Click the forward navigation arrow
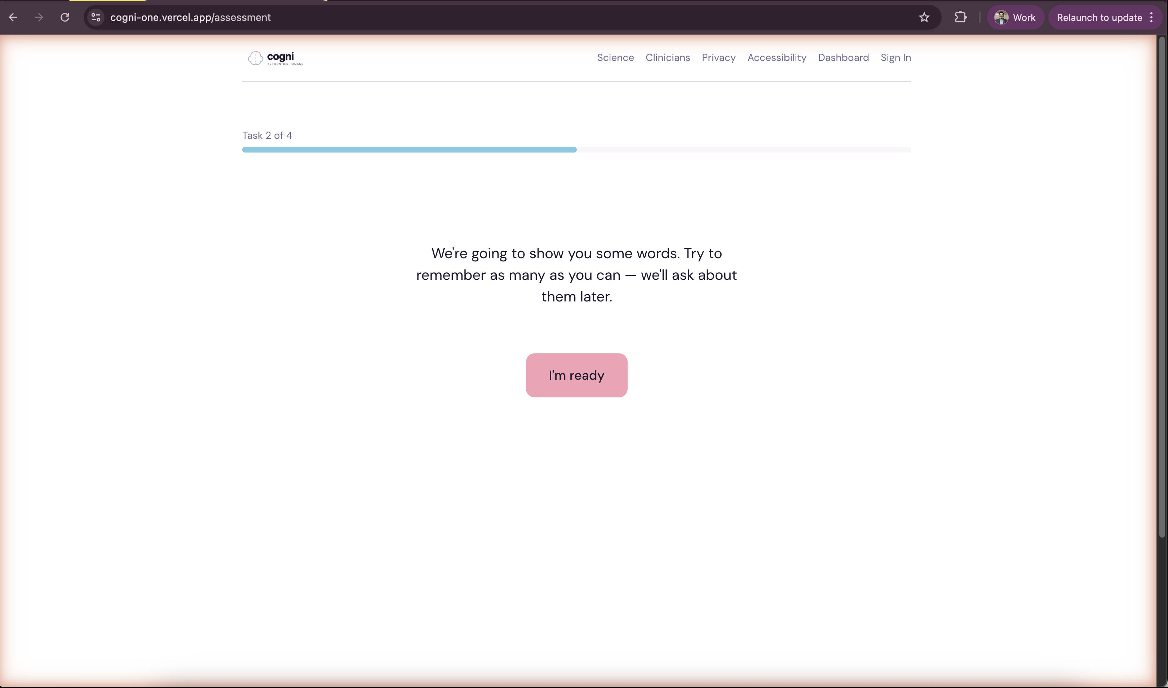The width and height of the screenshot is (1168, 688). [x=39, y=17]
